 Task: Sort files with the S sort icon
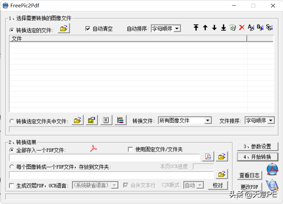click(x=269, y=27)
